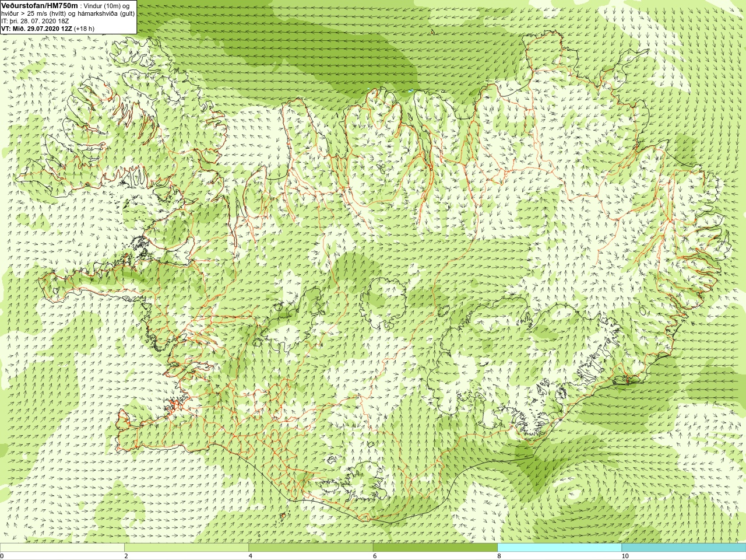The image size is (746, 560).
Task: Click the '2' legend scale value
Action: [126, 556]
